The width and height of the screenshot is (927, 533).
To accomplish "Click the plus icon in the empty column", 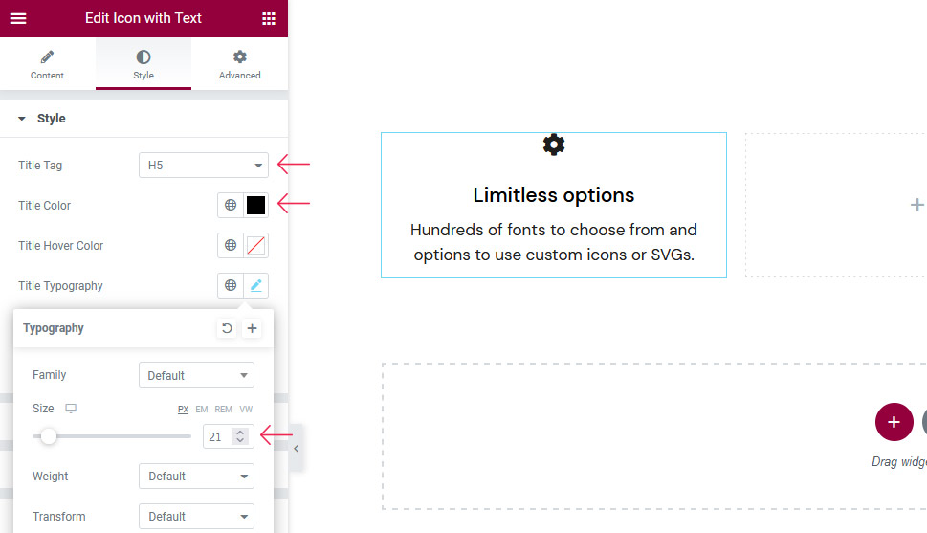I will pos(916,205).
